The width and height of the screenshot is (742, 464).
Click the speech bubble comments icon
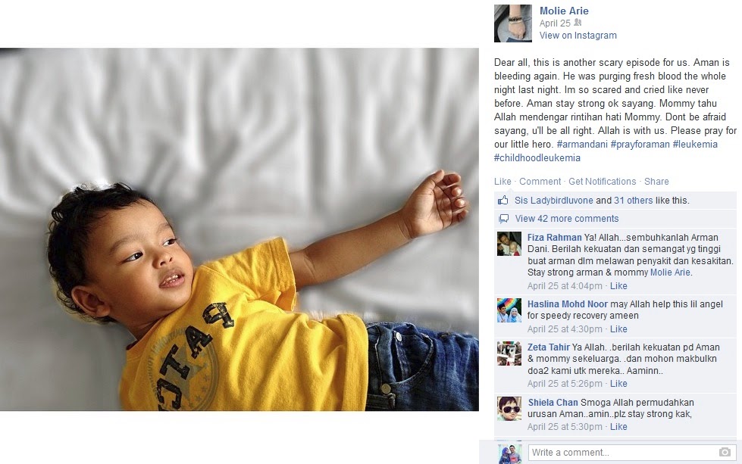pos(503,219)
